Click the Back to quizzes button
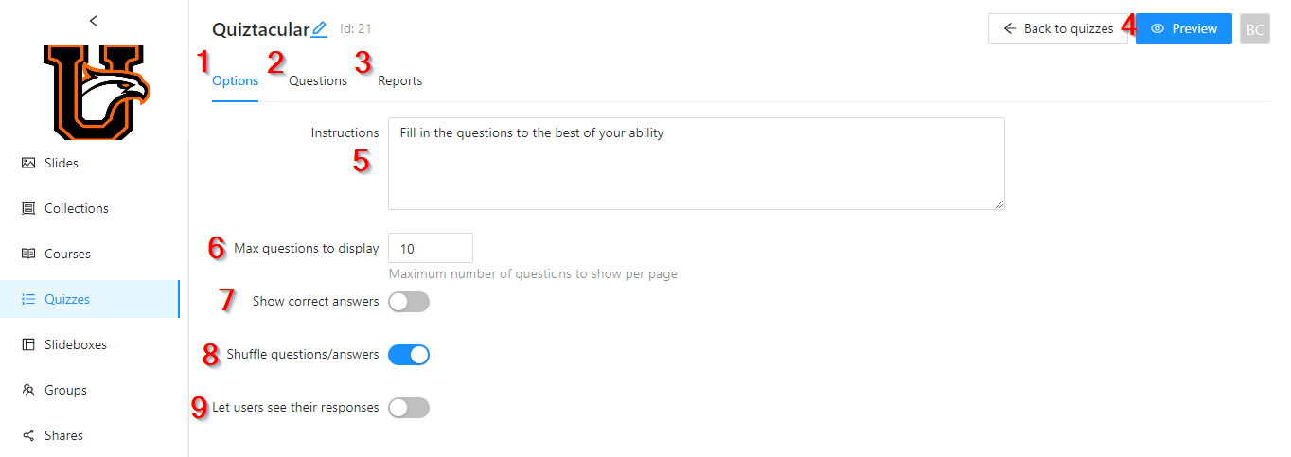The width and height of the screenshot is (1291, 457). [x=1057, y=29]
